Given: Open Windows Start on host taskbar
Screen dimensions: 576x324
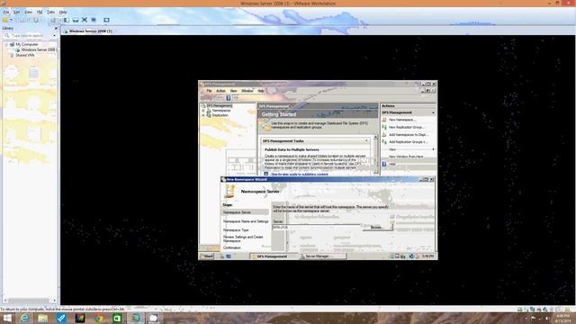Looking at the screenshot, I should [x=7, y=318].
